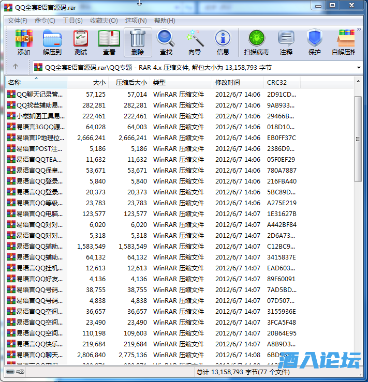Click the Add (添加) toolbar icon
The height and width of the screenshot is (382, 368).
(x=24, y=42)
